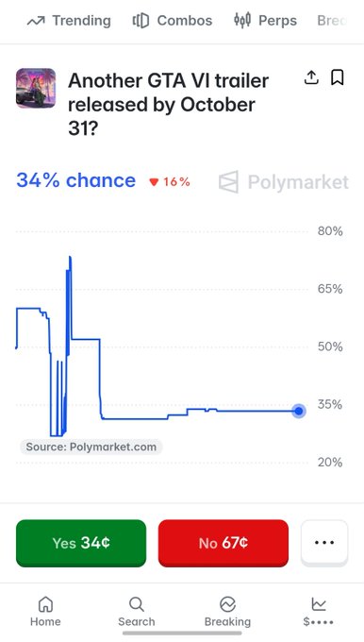Tap the GTA VI market thumbnail image
Screen dimensions: 364x642
pos(36,88)
